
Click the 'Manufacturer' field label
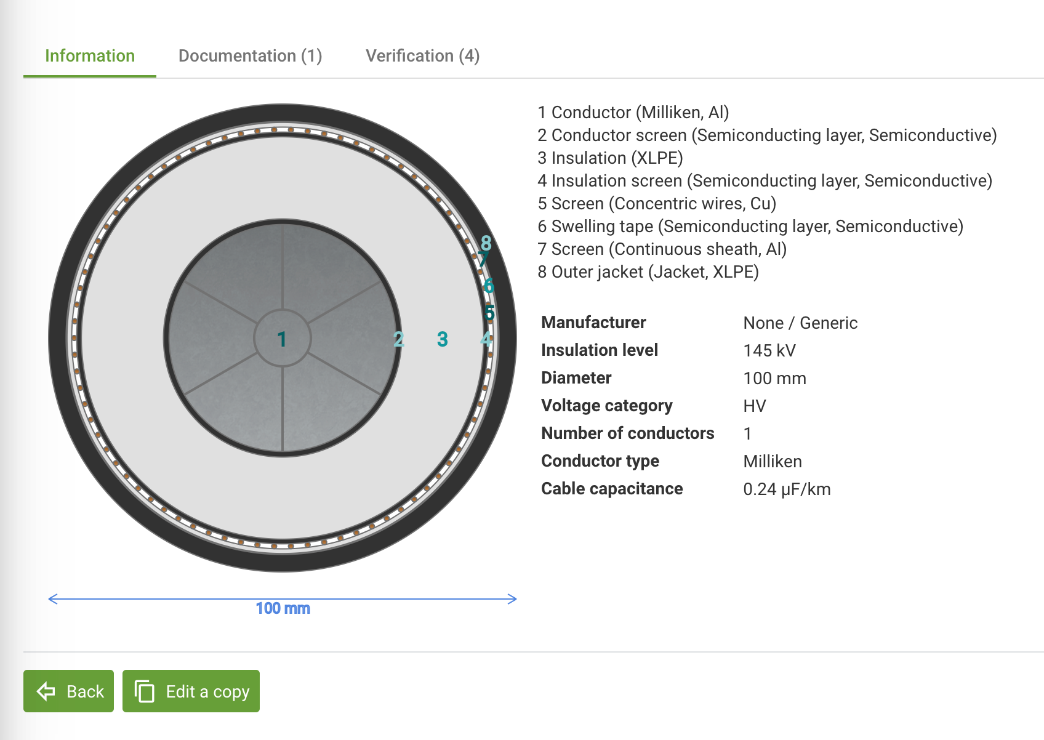pyautogui.click(x=593, y=323)
